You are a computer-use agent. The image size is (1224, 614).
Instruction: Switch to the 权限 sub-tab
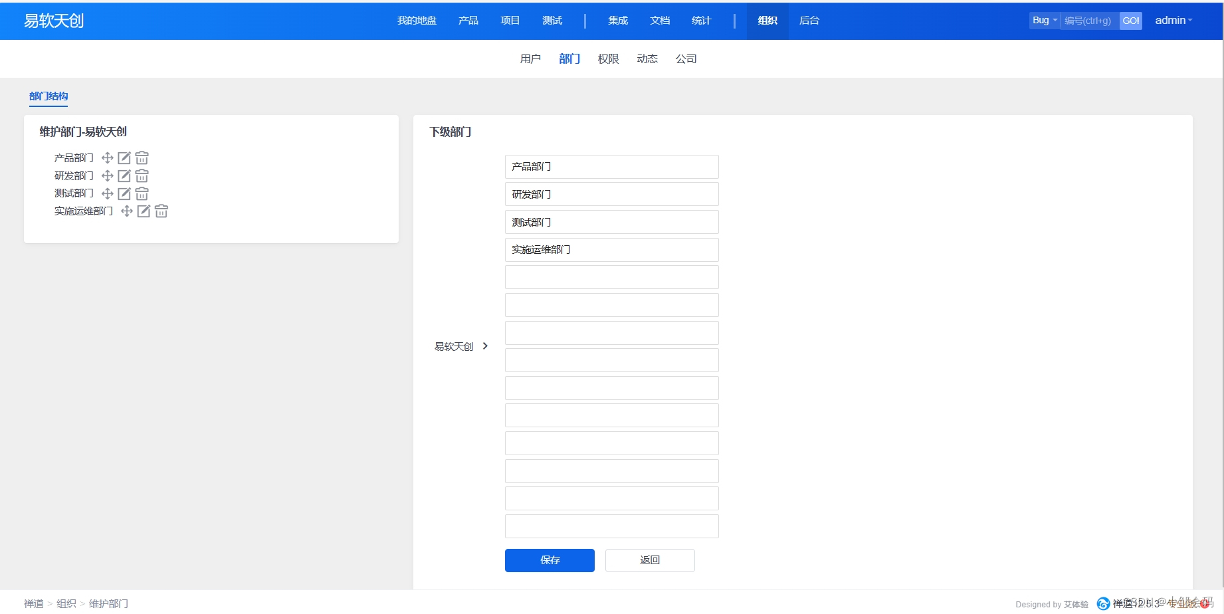pos(608,59)
